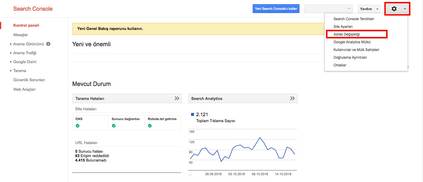Screen dimensions: 423x182
Task: Open the blank site selector dropdown
Action: [x=329, y=9]
